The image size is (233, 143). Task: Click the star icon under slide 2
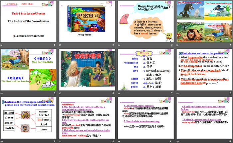[60, 45]
